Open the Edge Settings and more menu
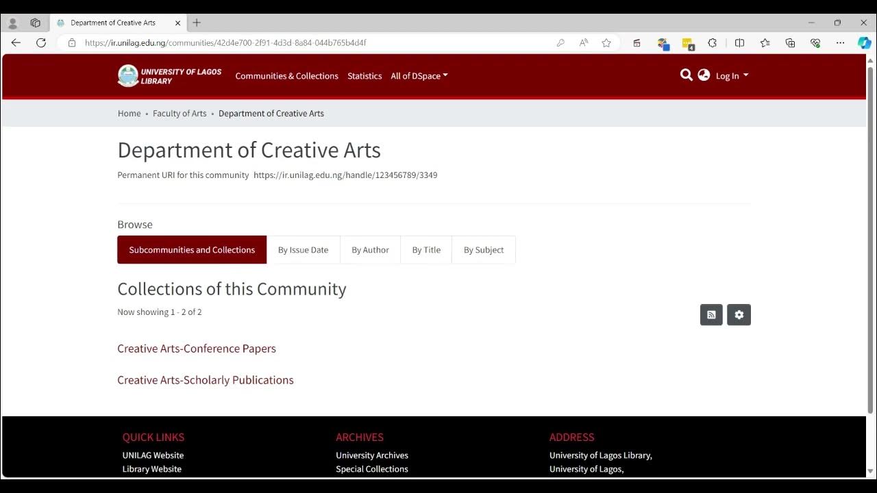Viewport: 877px width, 493px height. pyautogui.click(x=840, y=43)
